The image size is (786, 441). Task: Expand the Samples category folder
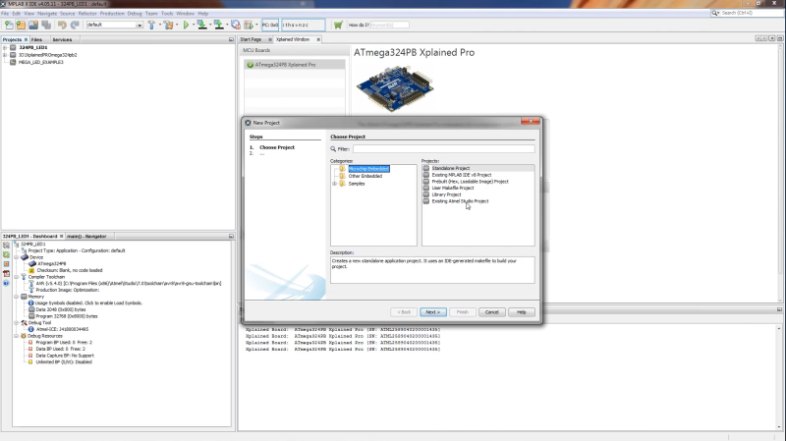click(x=334, y=184)
